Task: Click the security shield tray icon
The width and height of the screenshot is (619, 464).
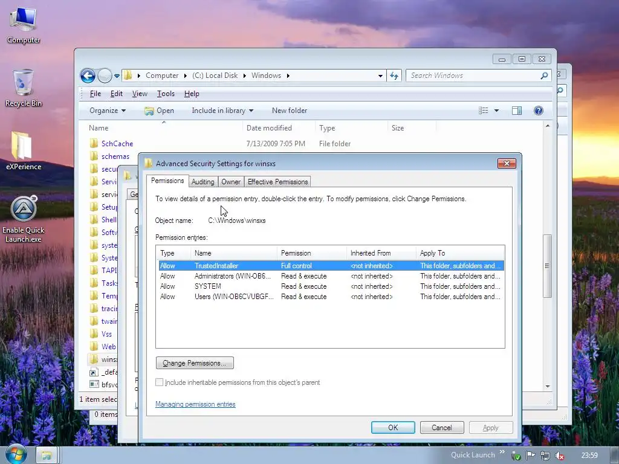Action: pyautogui.click(x=516, y=456)
